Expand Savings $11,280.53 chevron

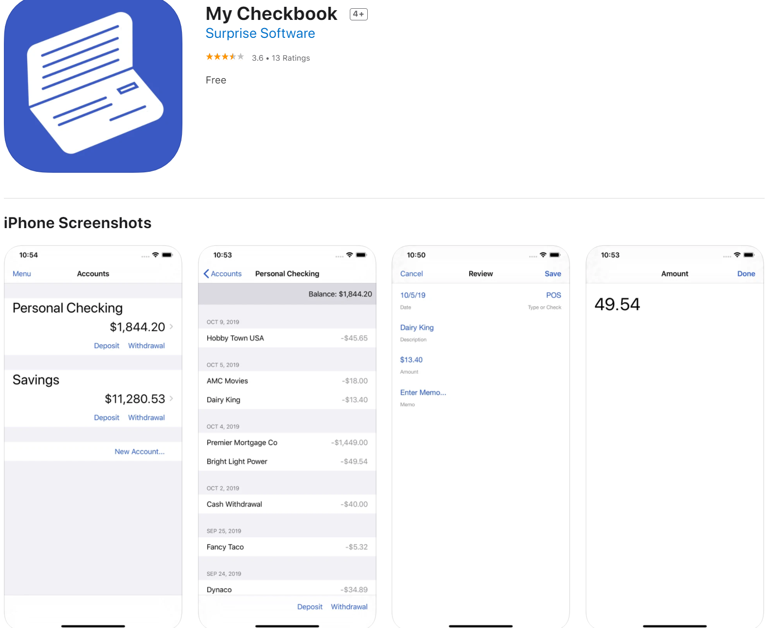coord(171,398)
